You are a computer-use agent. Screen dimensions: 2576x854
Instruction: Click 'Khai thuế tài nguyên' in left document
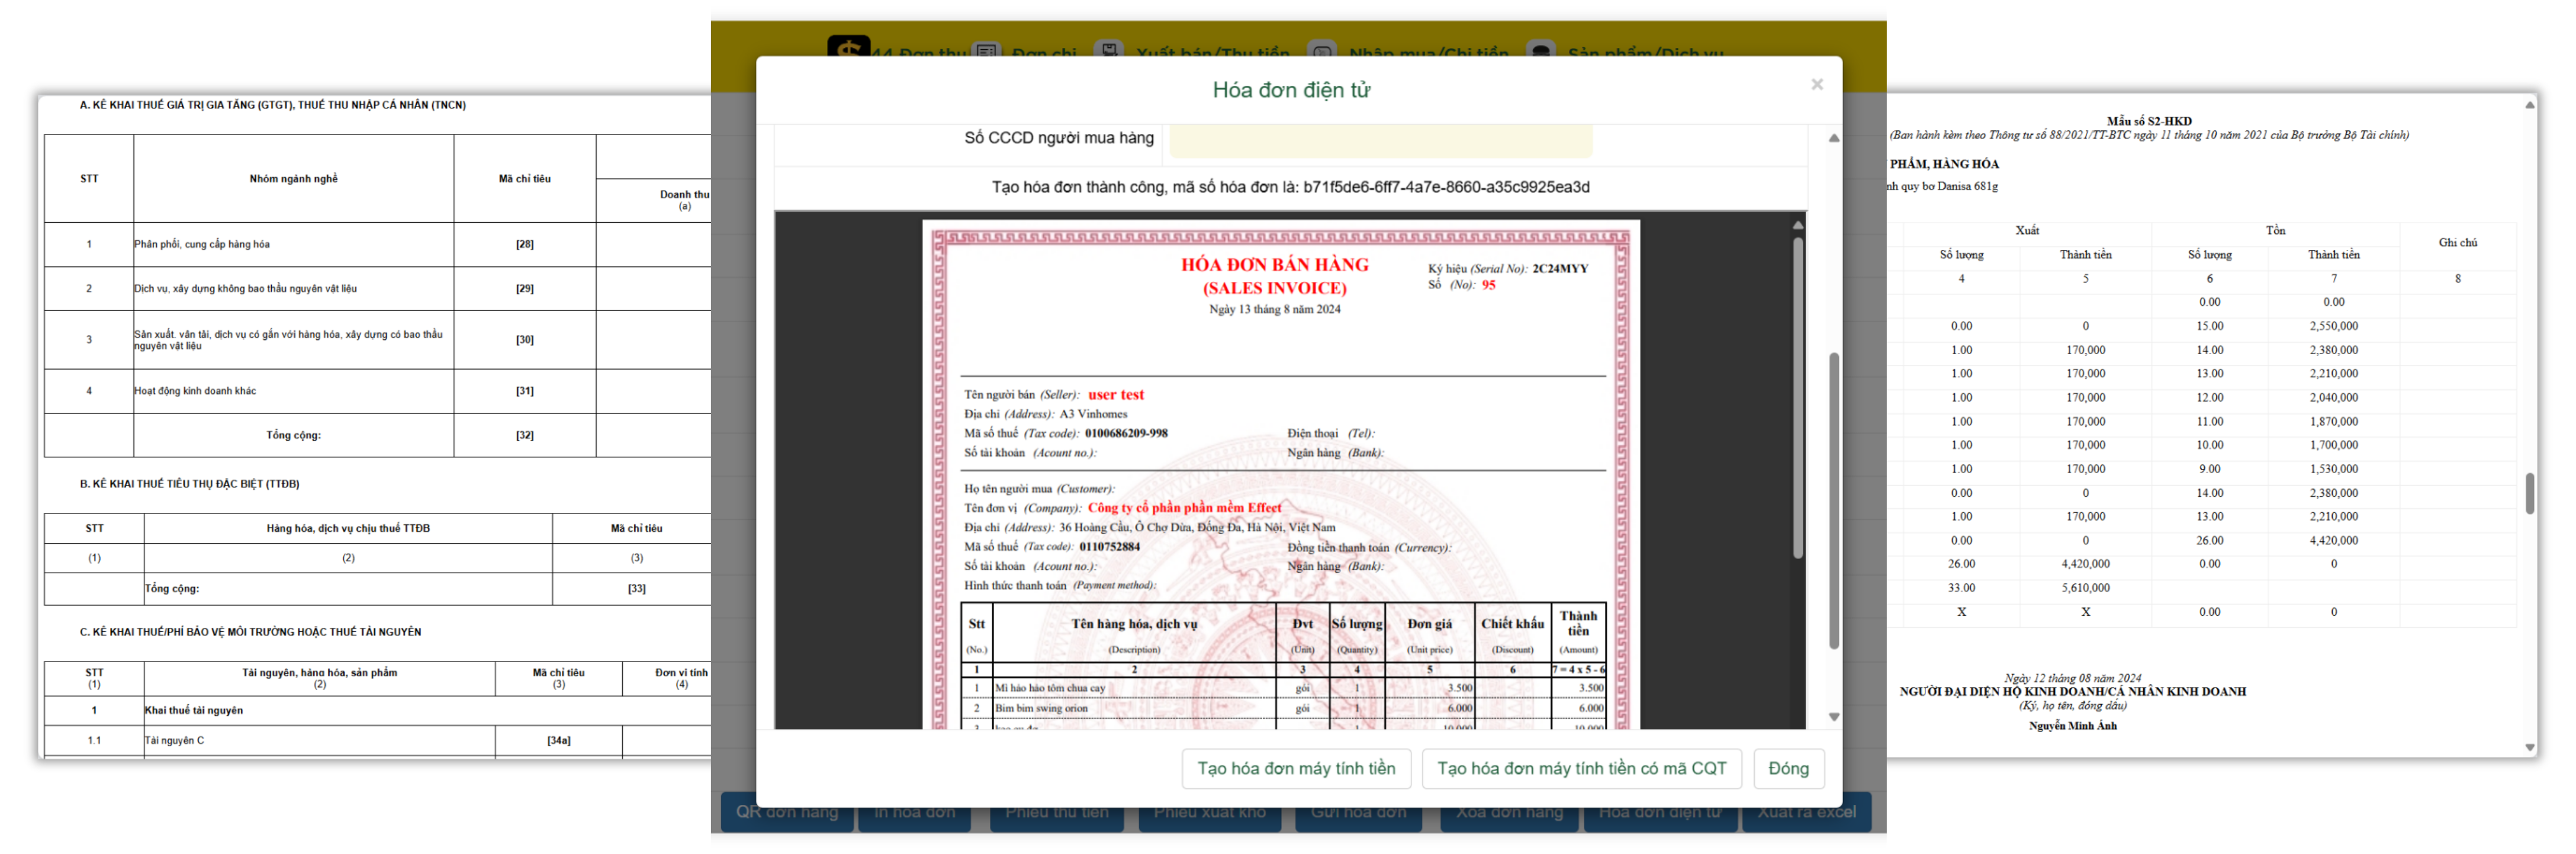click(x=194, y=711)
